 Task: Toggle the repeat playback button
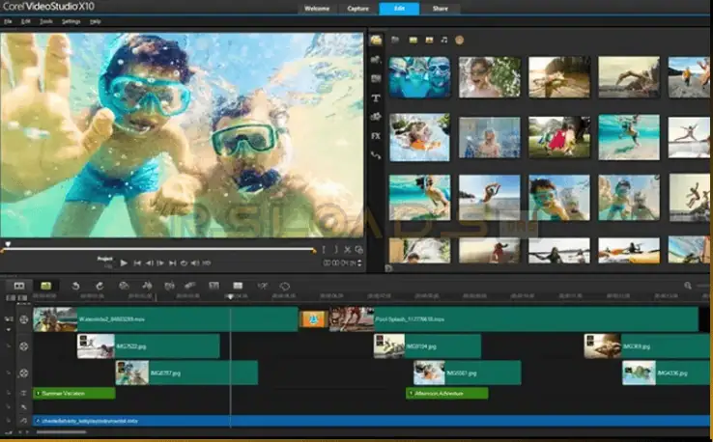click(184, 263)
